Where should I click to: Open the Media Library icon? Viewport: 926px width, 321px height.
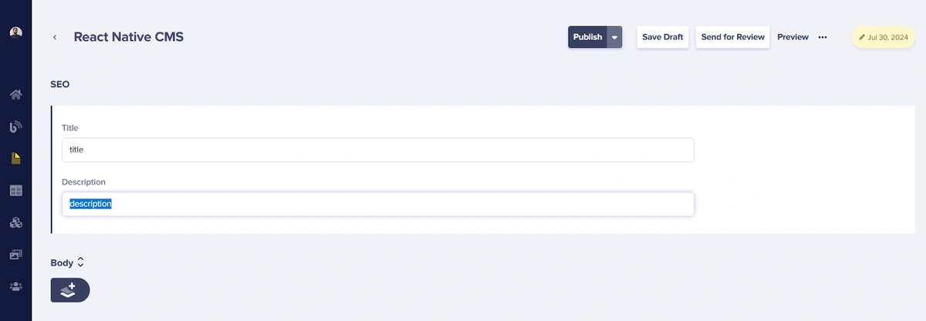[x=15, y=254]
